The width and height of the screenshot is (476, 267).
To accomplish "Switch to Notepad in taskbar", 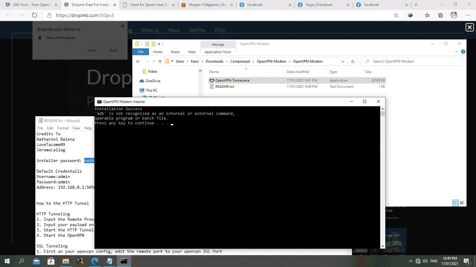I will coord(109,261).
